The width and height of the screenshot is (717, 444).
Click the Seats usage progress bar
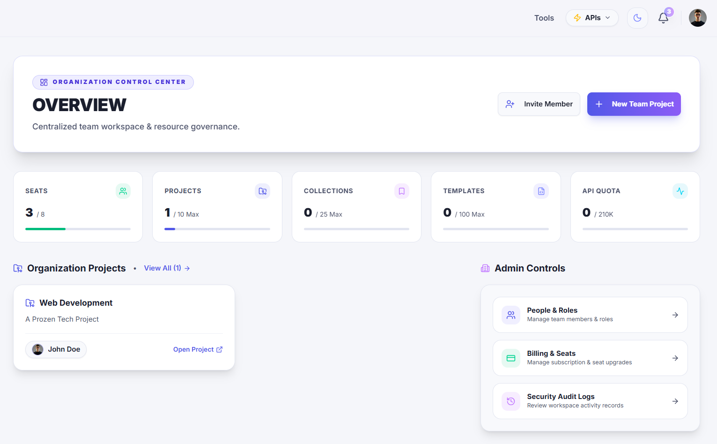78,229
